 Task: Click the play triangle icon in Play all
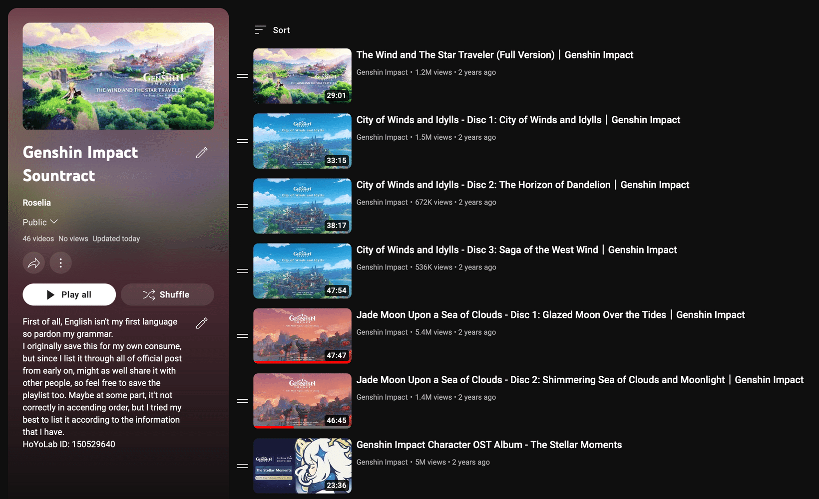pos(50,294)
